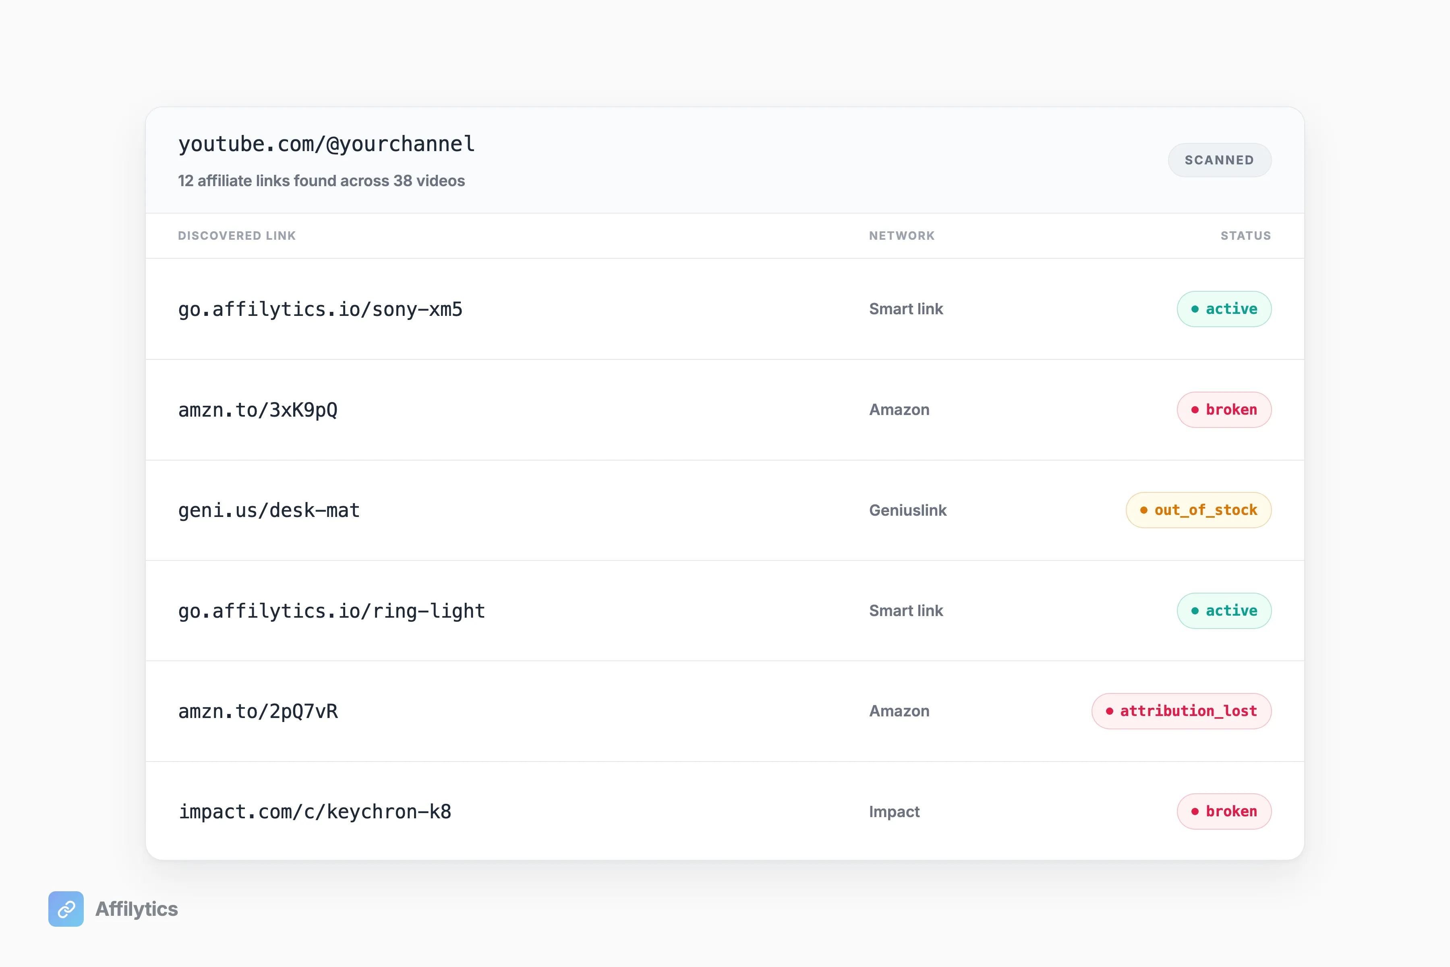
Task: Click the Impact network cell
Action: coord(894,811)
